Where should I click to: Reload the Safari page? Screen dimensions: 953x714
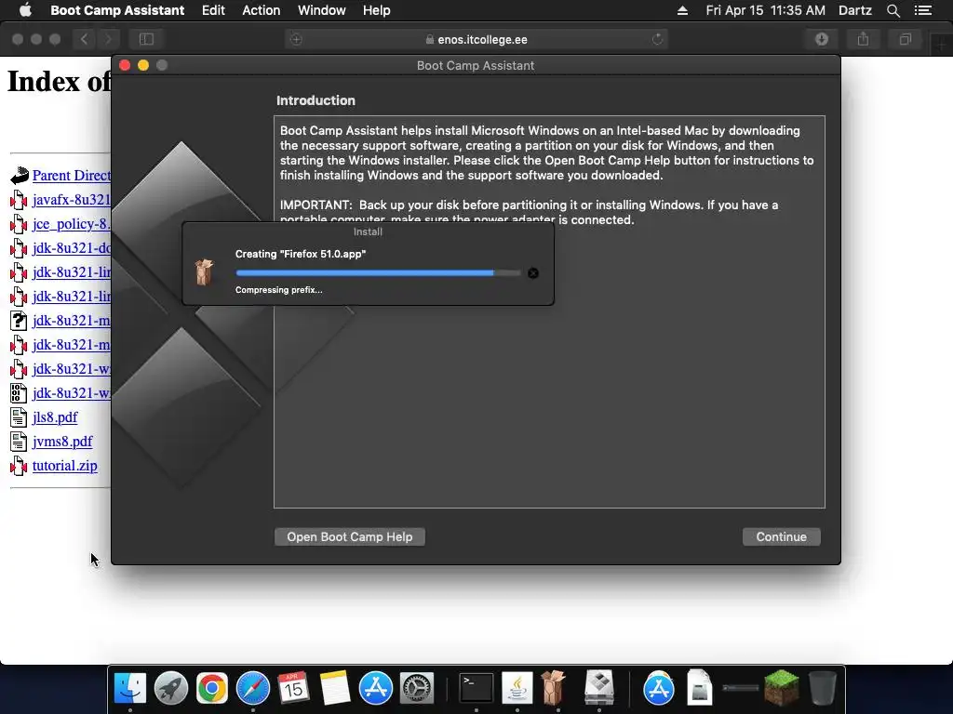click(x=658, y=39)
